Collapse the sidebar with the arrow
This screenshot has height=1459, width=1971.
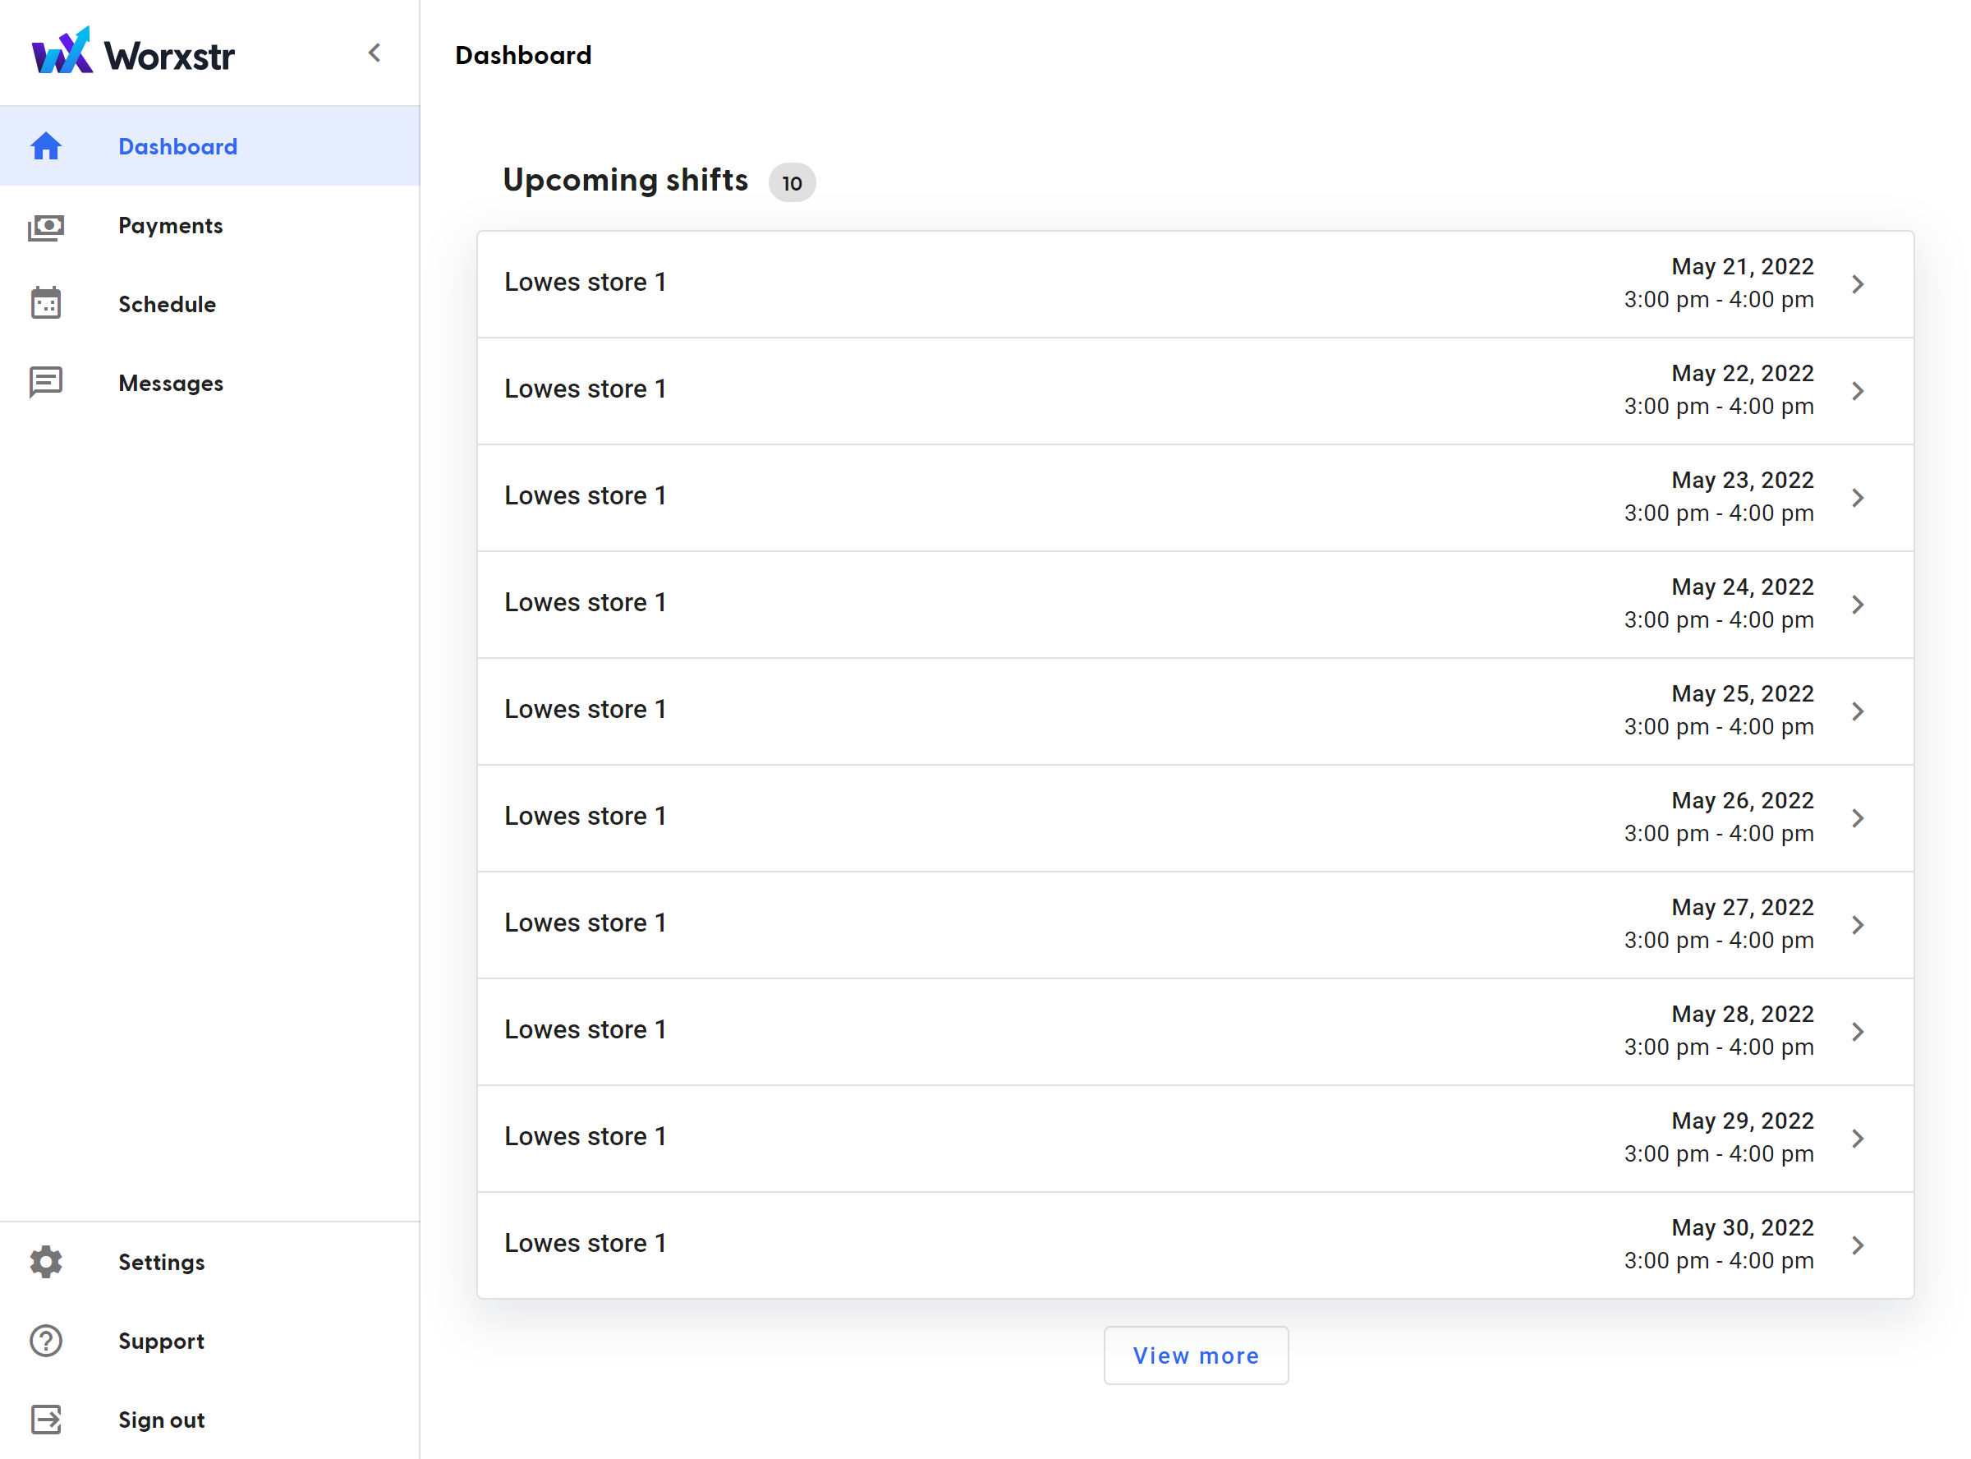click(374, 53)
